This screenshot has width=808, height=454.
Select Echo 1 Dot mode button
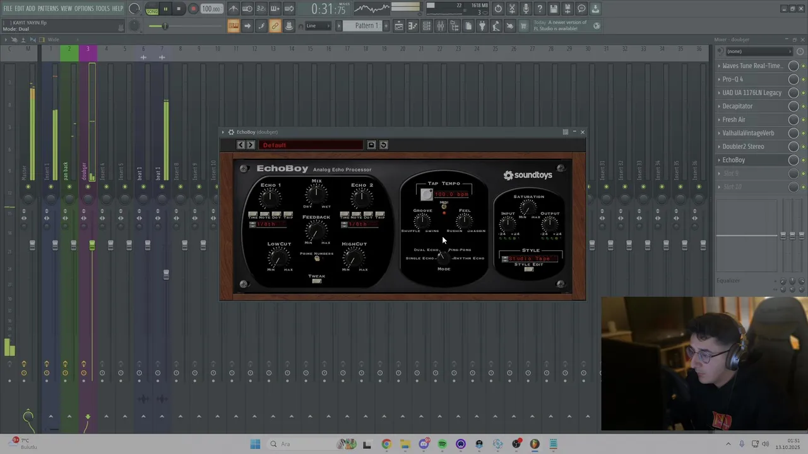click(276, 214)
